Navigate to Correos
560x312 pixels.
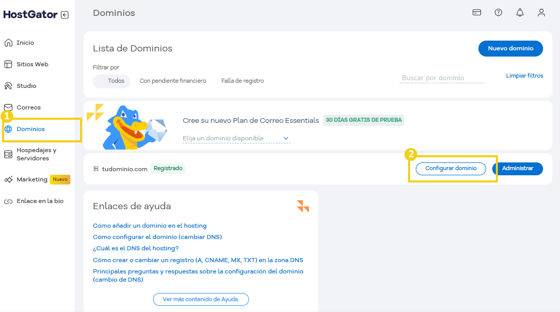click(29, 107)
